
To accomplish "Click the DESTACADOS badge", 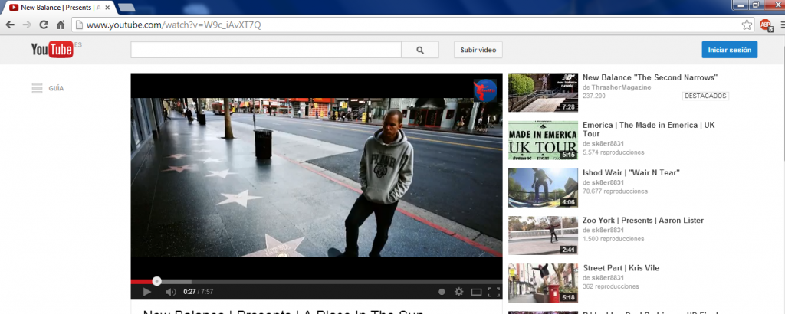I will click(705, 96).
